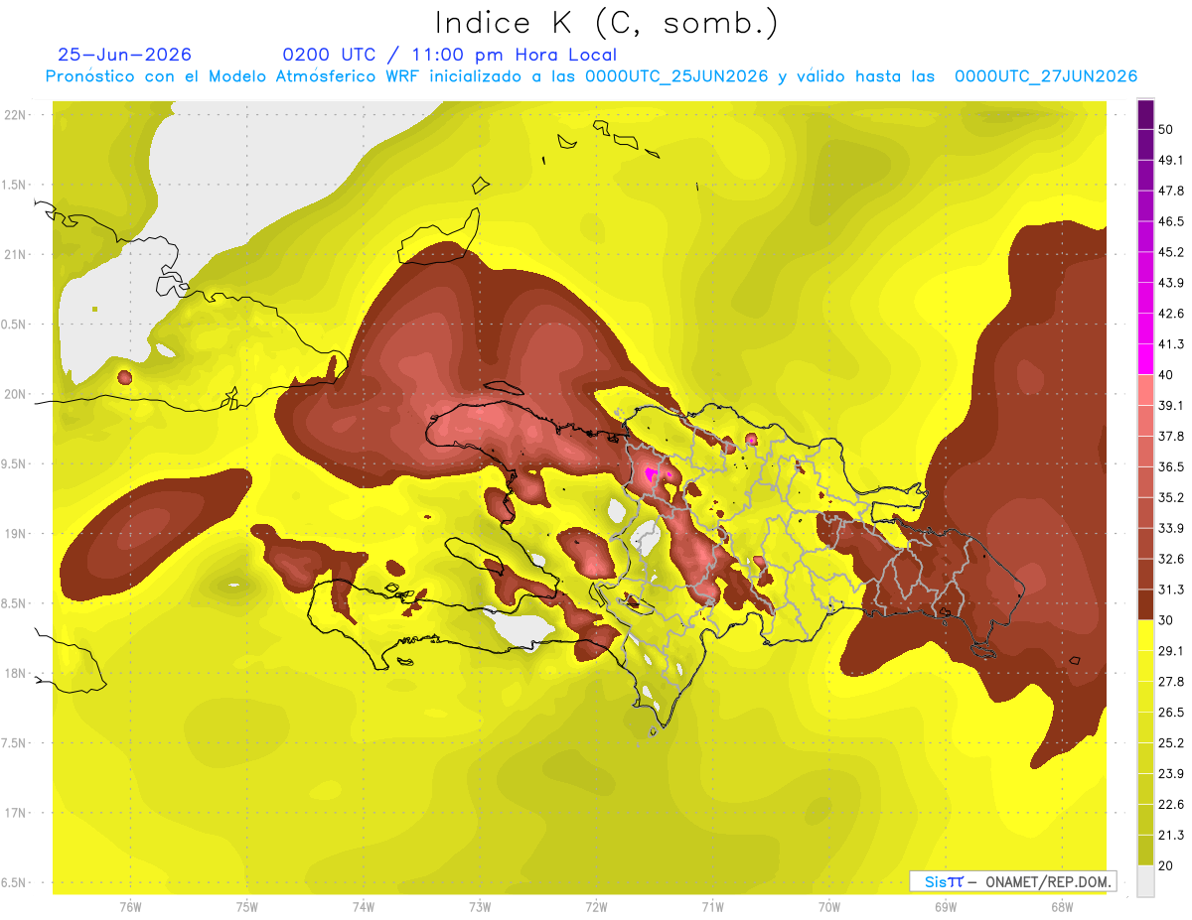Click the colorbar value "45.2"
Viewport: 1192px width, 920px height.
coord(1170,252)
